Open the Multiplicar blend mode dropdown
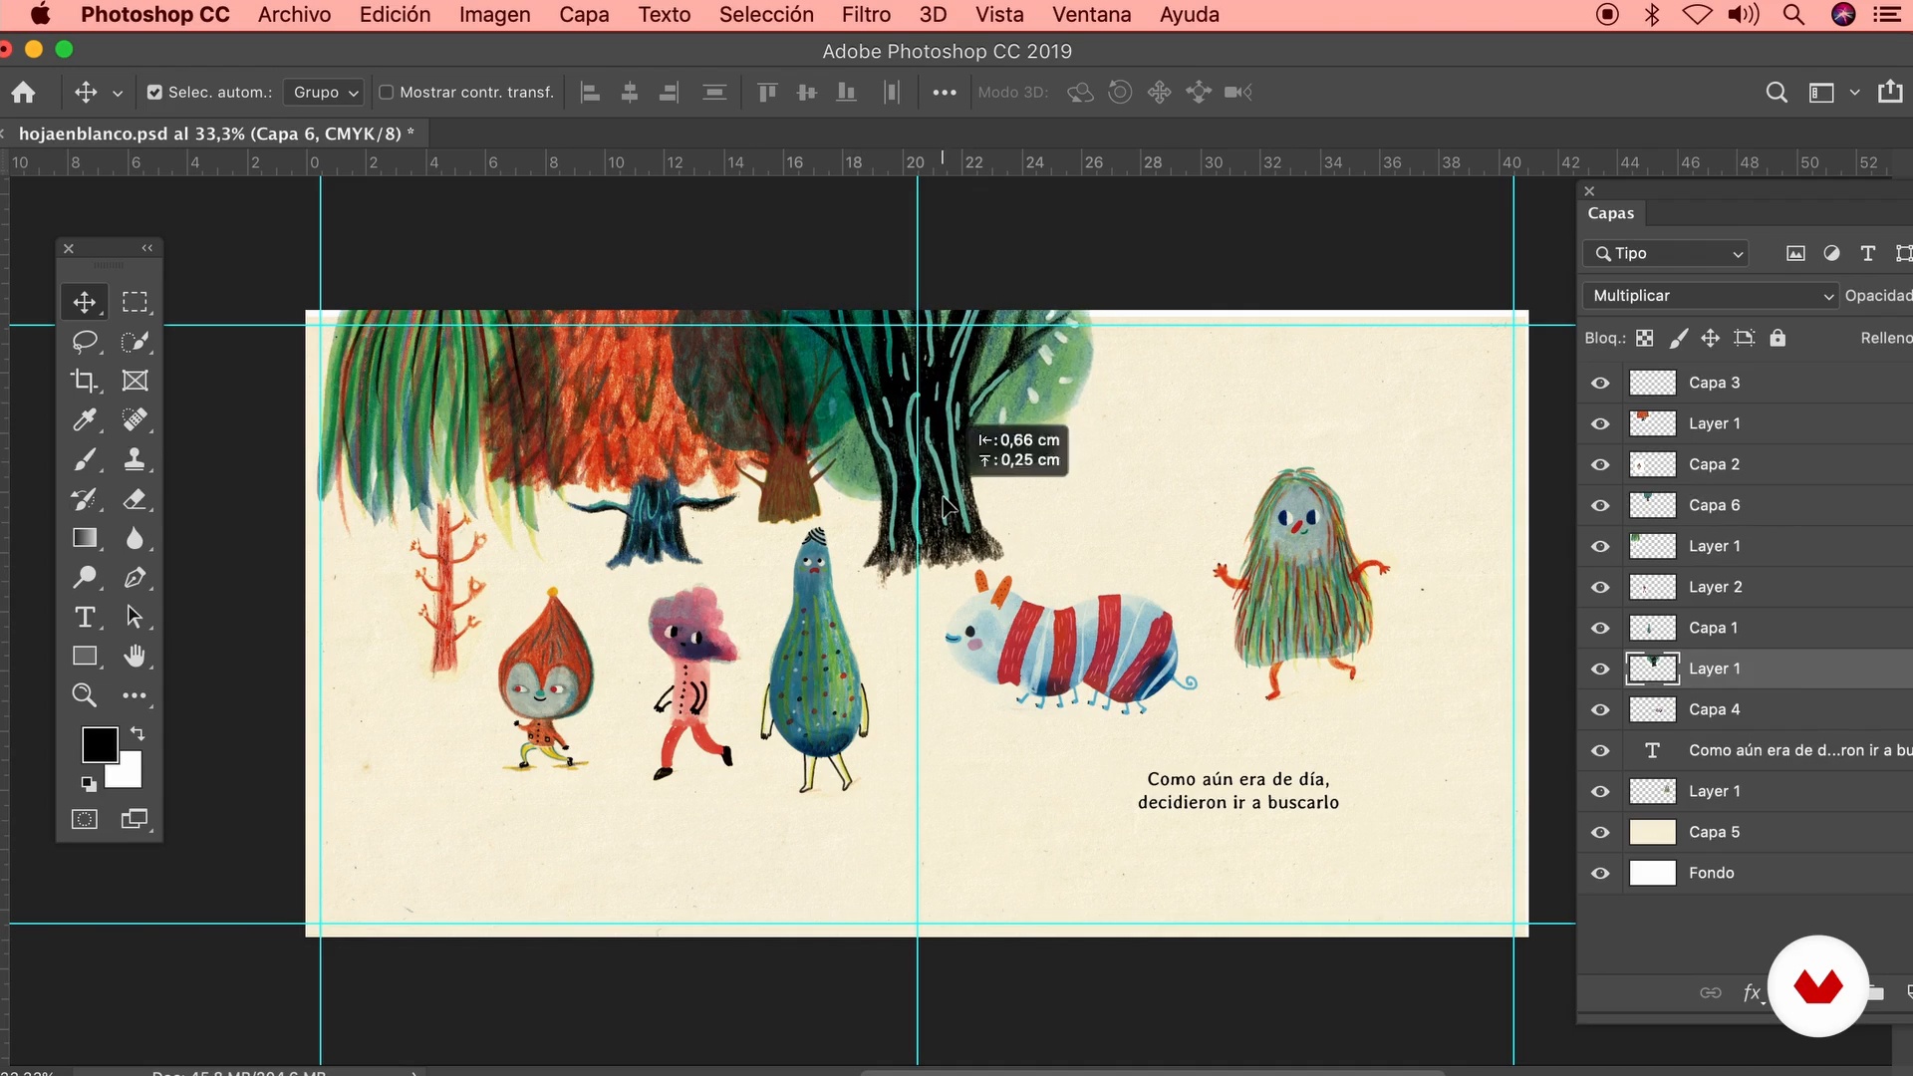The width and height of the screenshot is (1913, 1076). [1710, 295]
